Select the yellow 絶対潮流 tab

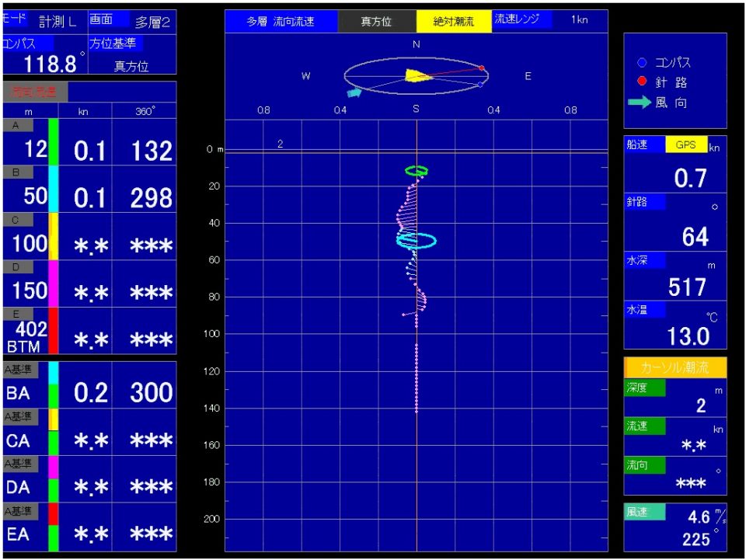(x=453, y=22)
